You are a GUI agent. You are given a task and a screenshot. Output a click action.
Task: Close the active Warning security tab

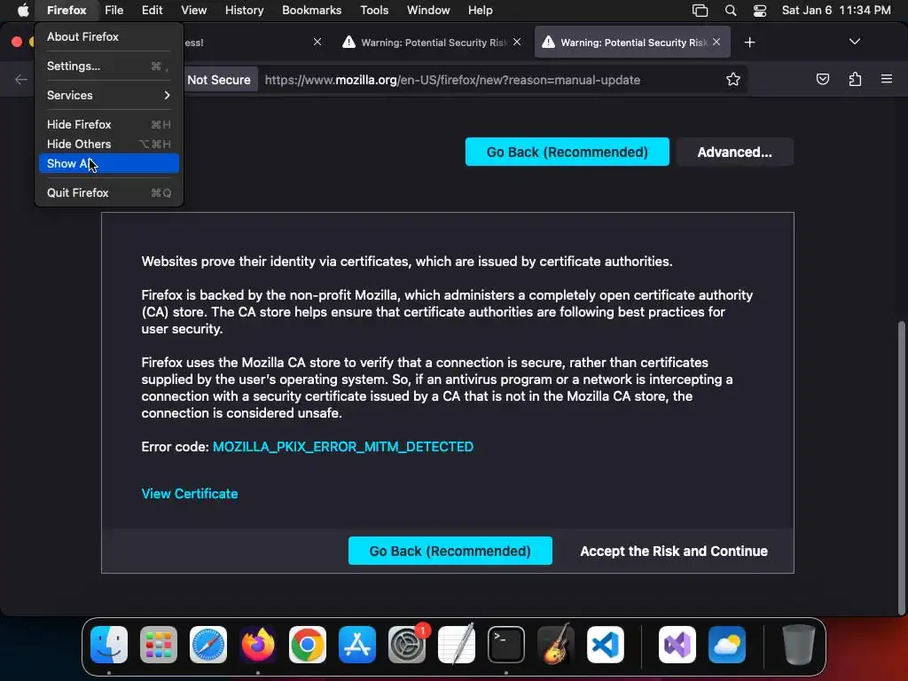point(716,42)
